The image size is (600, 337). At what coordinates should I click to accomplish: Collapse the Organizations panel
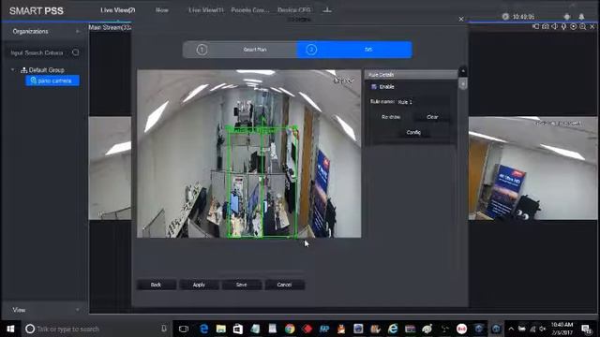[x=78, y=31]
